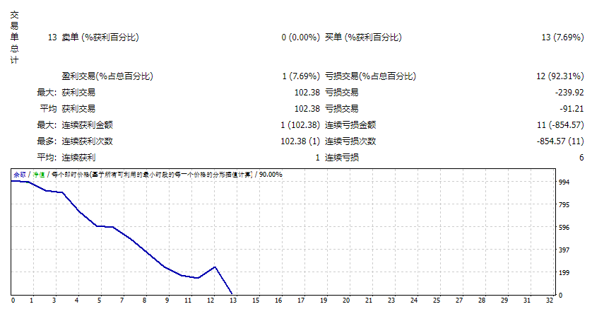The image size is (592, 309).
Task: Select the average consecutive losses value 6
Action: click(x=581, y=158)
